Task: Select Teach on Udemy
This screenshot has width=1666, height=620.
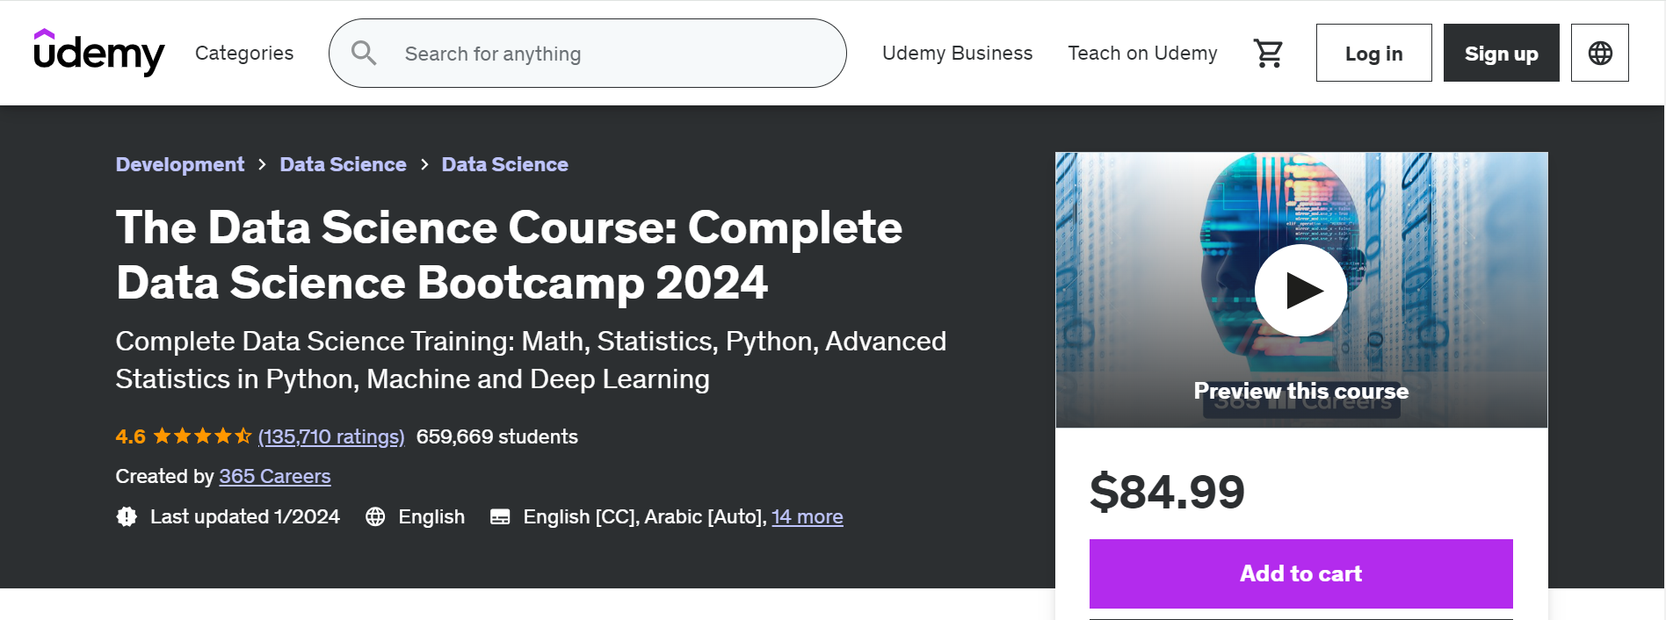Action: point(1141,53)
